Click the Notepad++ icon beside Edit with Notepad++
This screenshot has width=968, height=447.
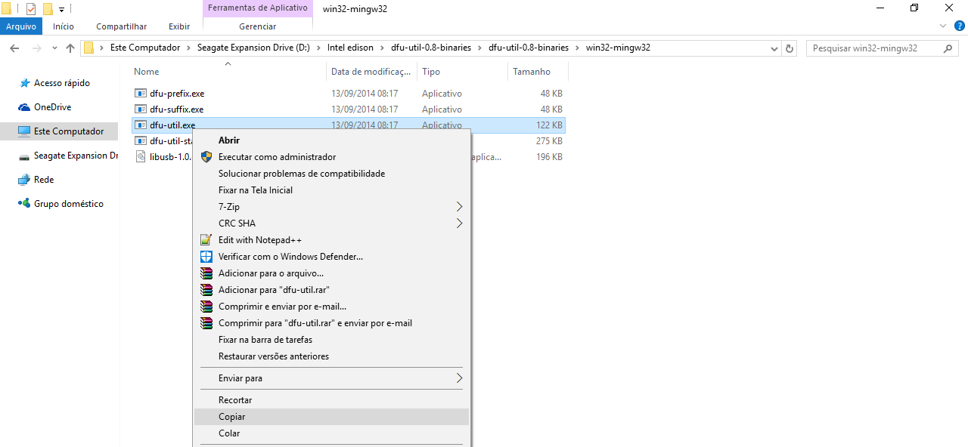point(206,240)
